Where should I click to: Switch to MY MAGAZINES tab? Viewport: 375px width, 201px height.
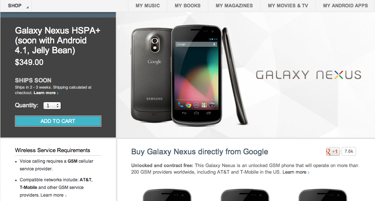[234, 6]
